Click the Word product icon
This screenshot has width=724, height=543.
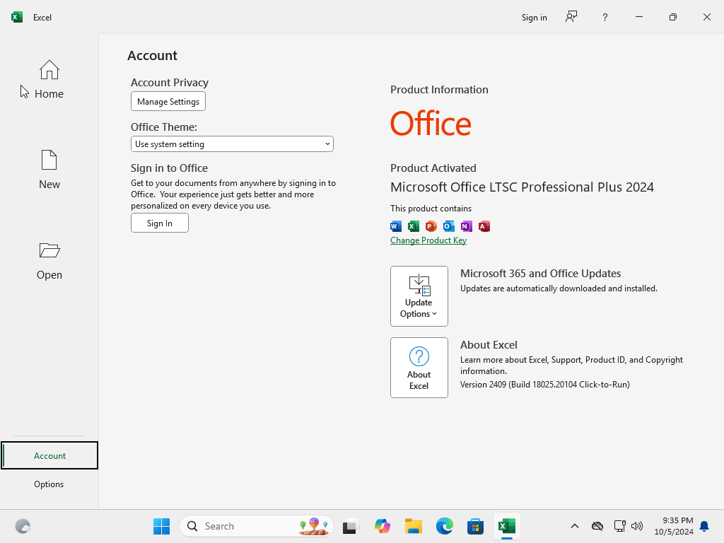tap(396, 226)
